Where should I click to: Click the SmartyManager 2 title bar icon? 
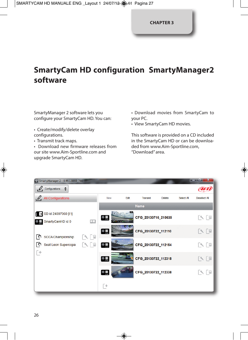37,181
